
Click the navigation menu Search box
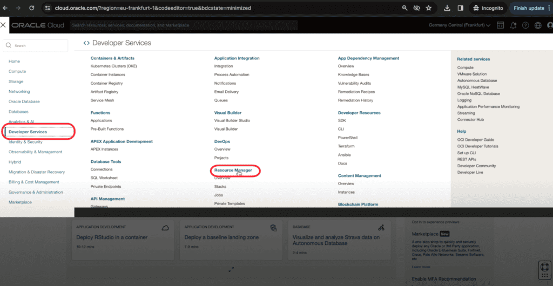tap(35, 45)
